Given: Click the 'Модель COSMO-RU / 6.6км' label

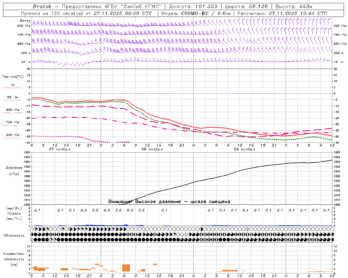Looking at the screenshot, I should pyautogui.click(x=196, y=13).
